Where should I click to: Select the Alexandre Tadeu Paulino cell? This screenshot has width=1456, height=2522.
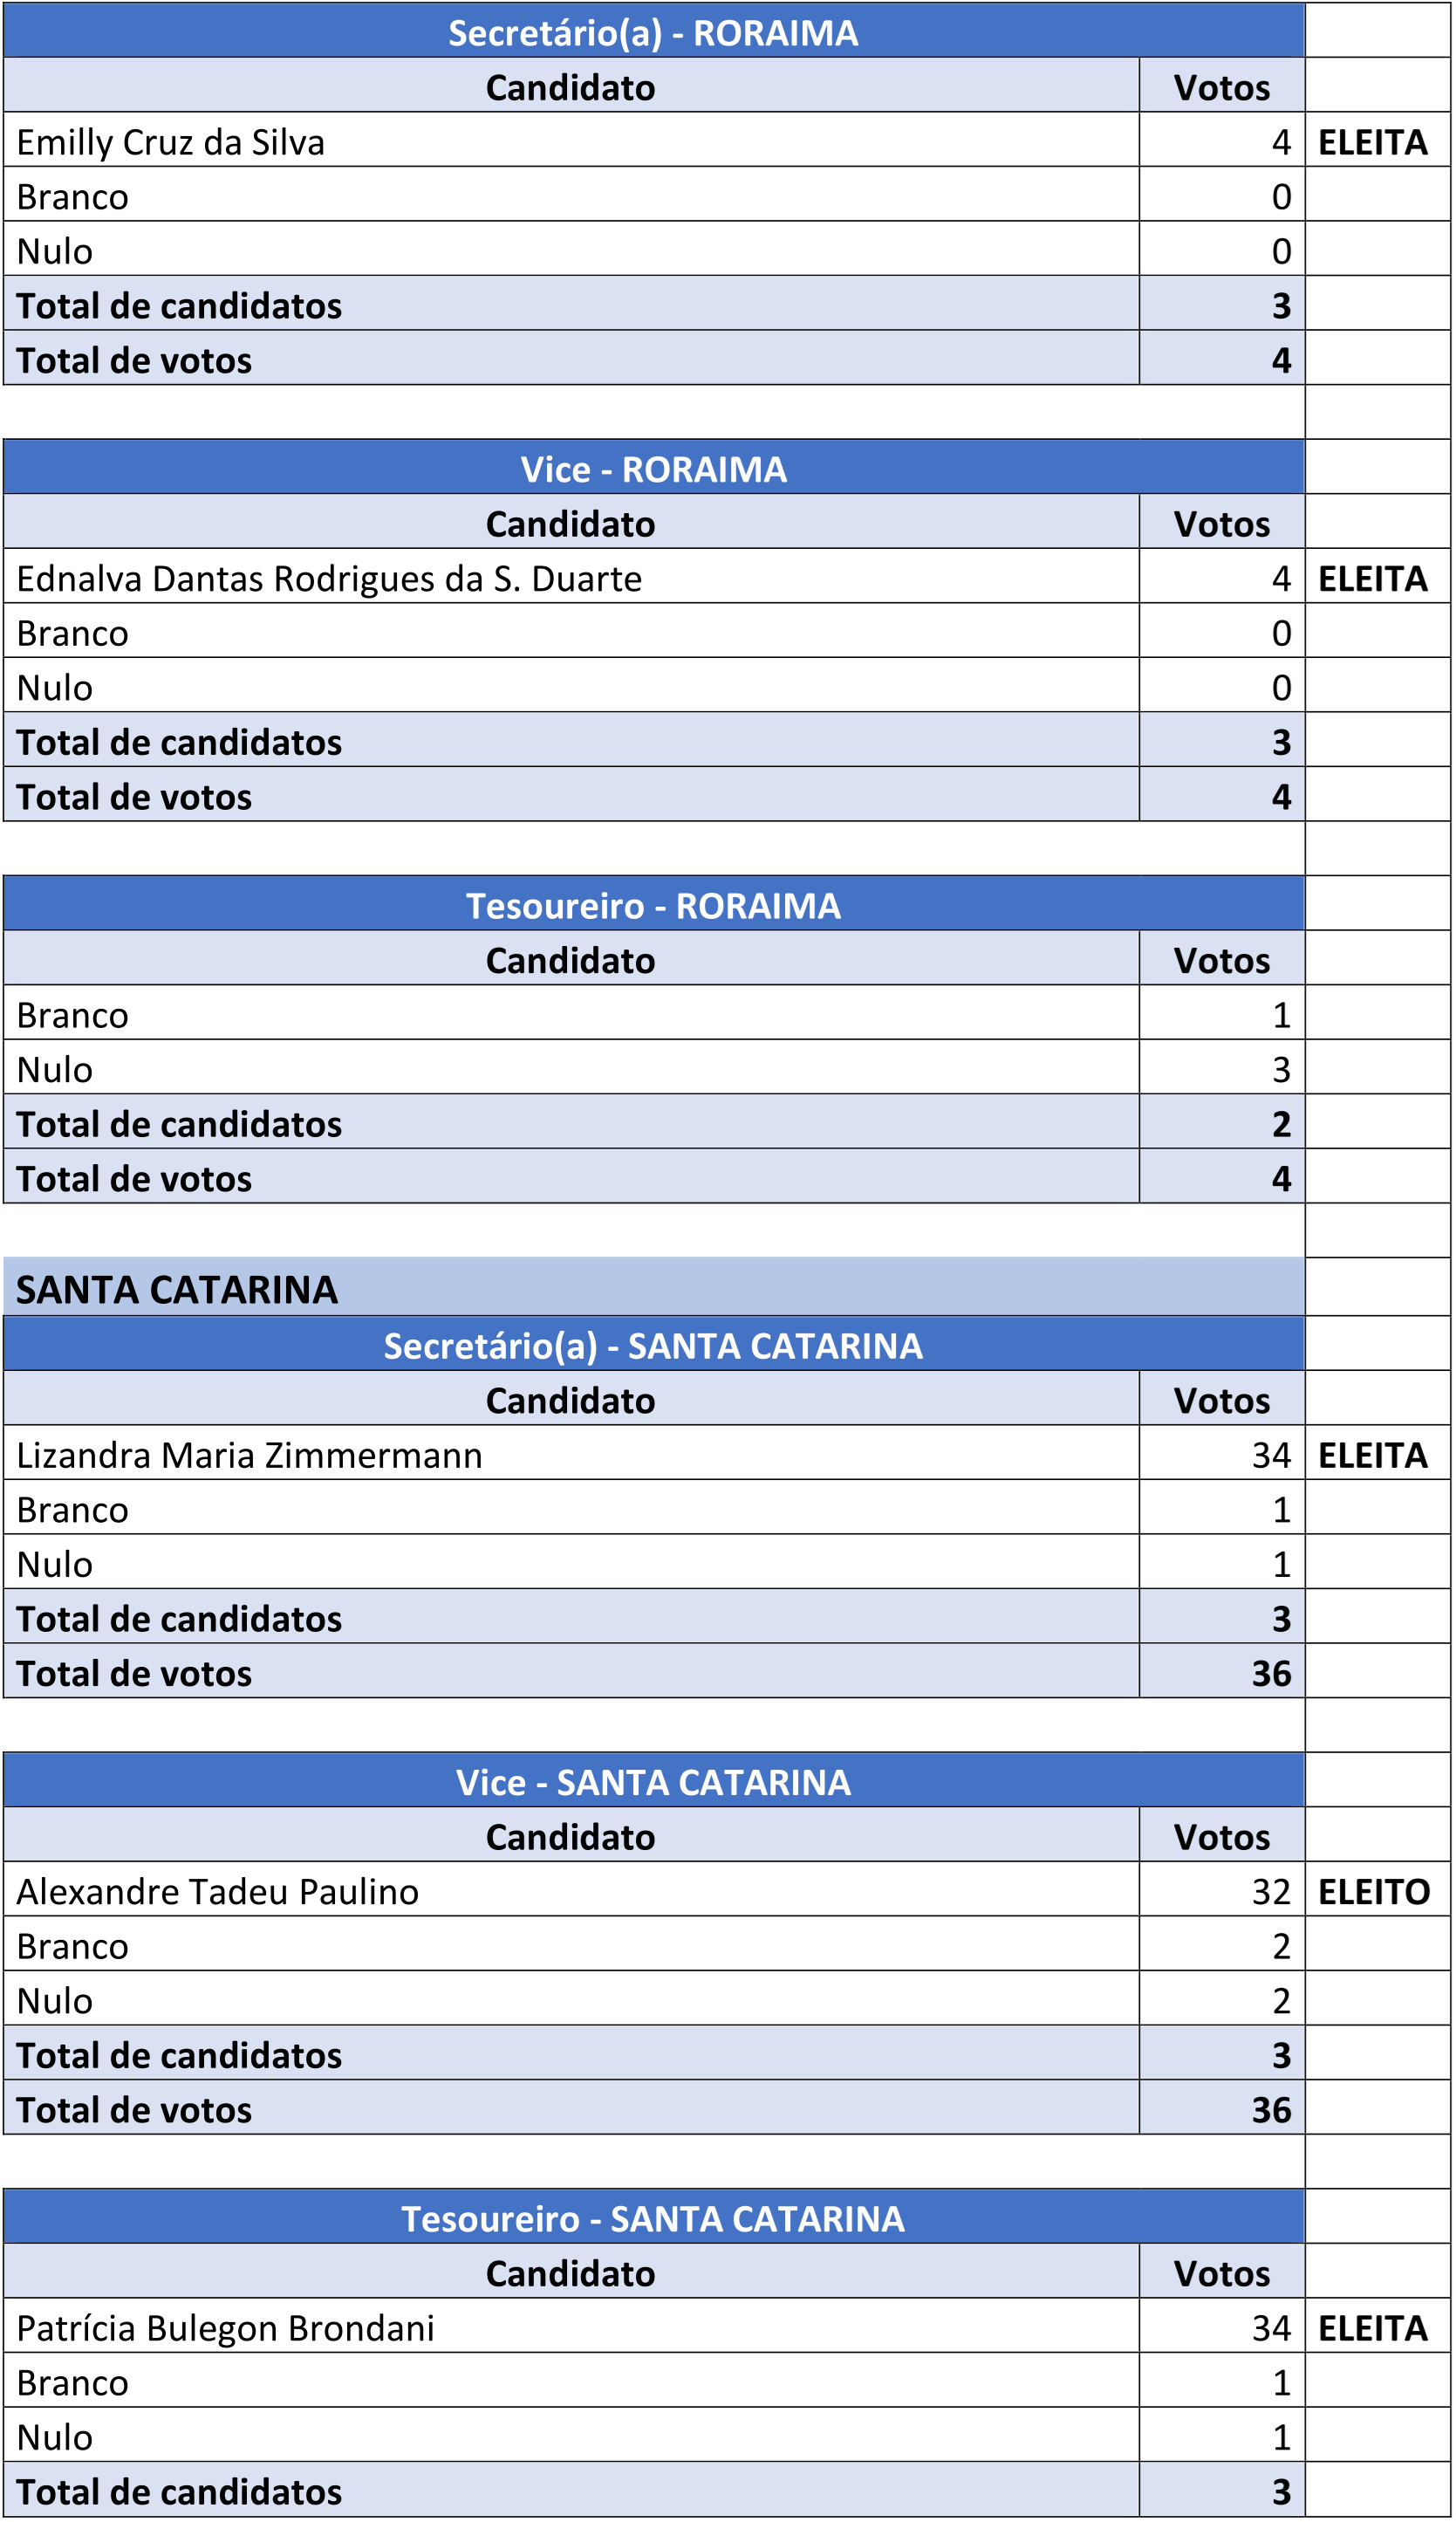tap(217, 1892)
